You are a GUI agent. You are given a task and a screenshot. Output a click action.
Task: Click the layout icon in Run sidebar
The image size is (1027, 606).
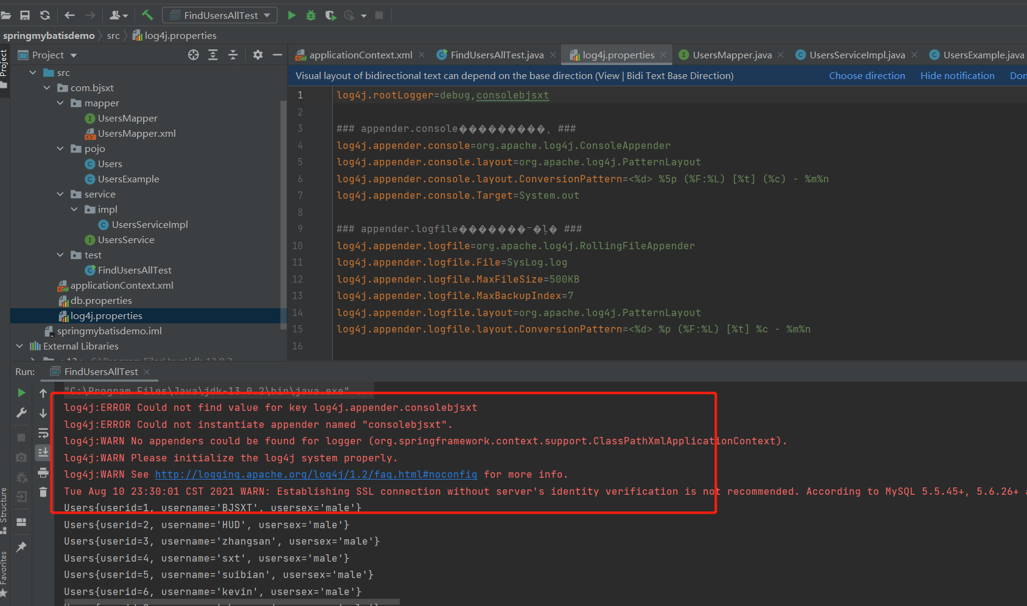click(x=21, y=522)
